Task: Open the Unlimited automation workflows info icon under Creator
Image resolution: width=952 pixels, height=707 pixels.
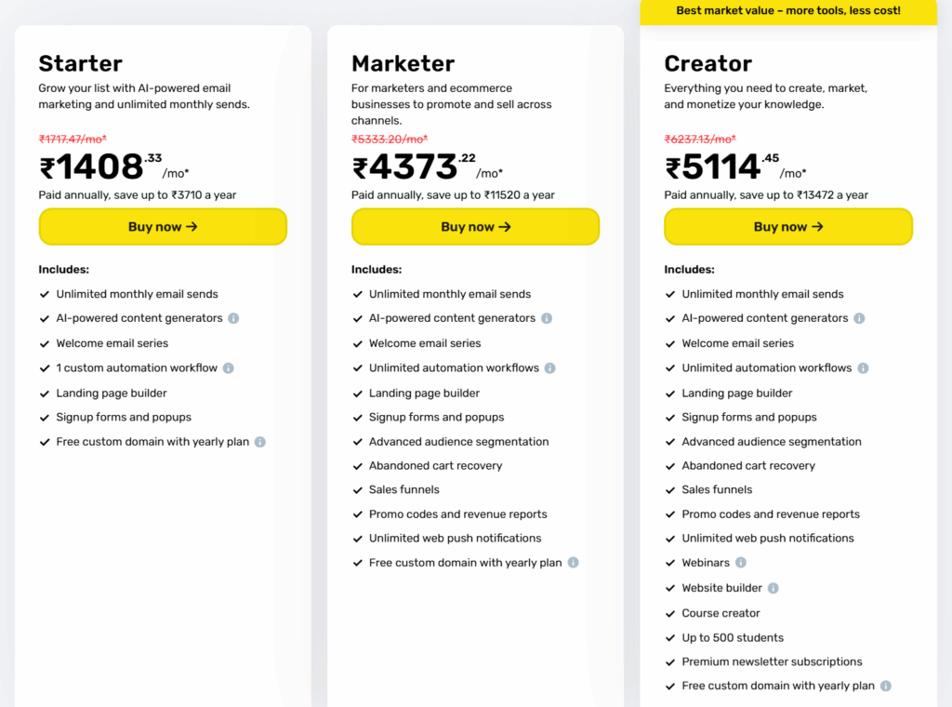Action: coord(861,367)
